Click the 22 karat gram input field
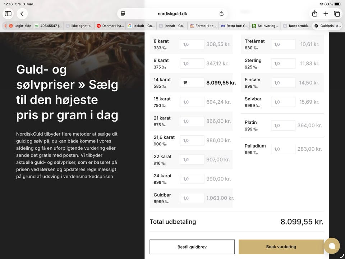This screenshot has width=345, height=259. [192, 160]
